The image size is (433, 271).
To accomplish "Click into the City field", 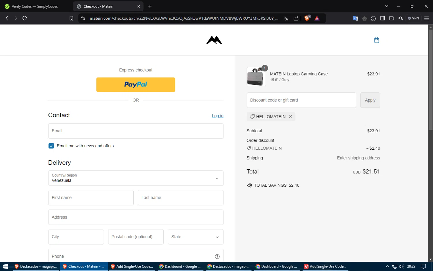I will coord(76,237).
